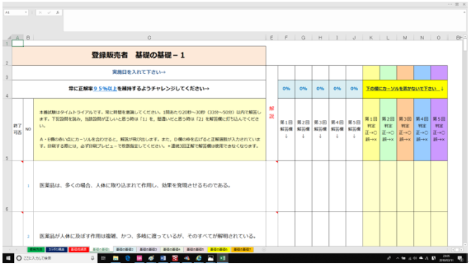
Task: Click the yellow 下の欄にカーソル warning link
Action: 405,89
